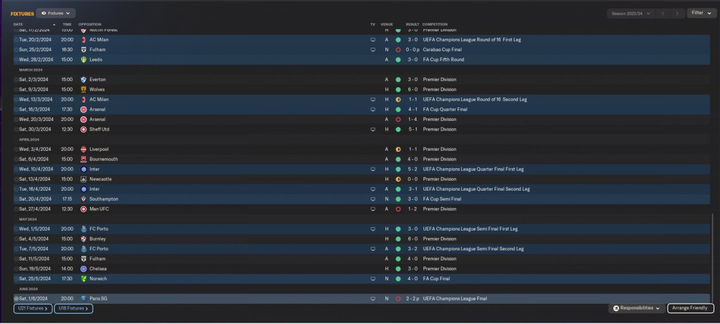Open the U21 Fixtures link
The height and width of the screenshot is (324, 720).
point(33,308)
